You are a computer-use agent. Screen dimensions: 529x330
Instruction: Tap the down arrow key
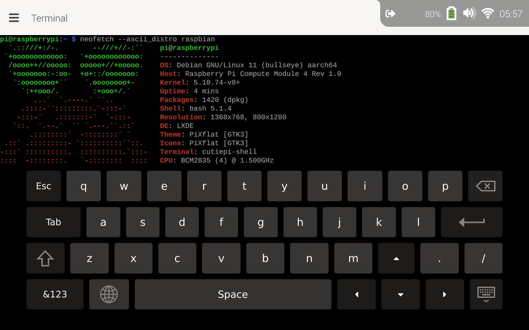pos(400,294)
